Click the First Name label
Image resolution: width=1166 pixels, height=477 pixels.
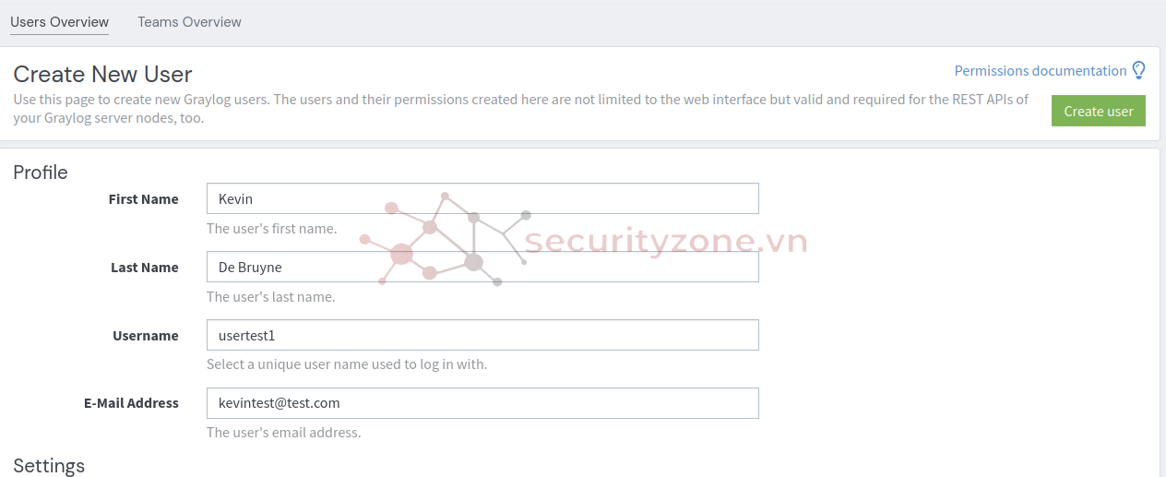point(143,199)
